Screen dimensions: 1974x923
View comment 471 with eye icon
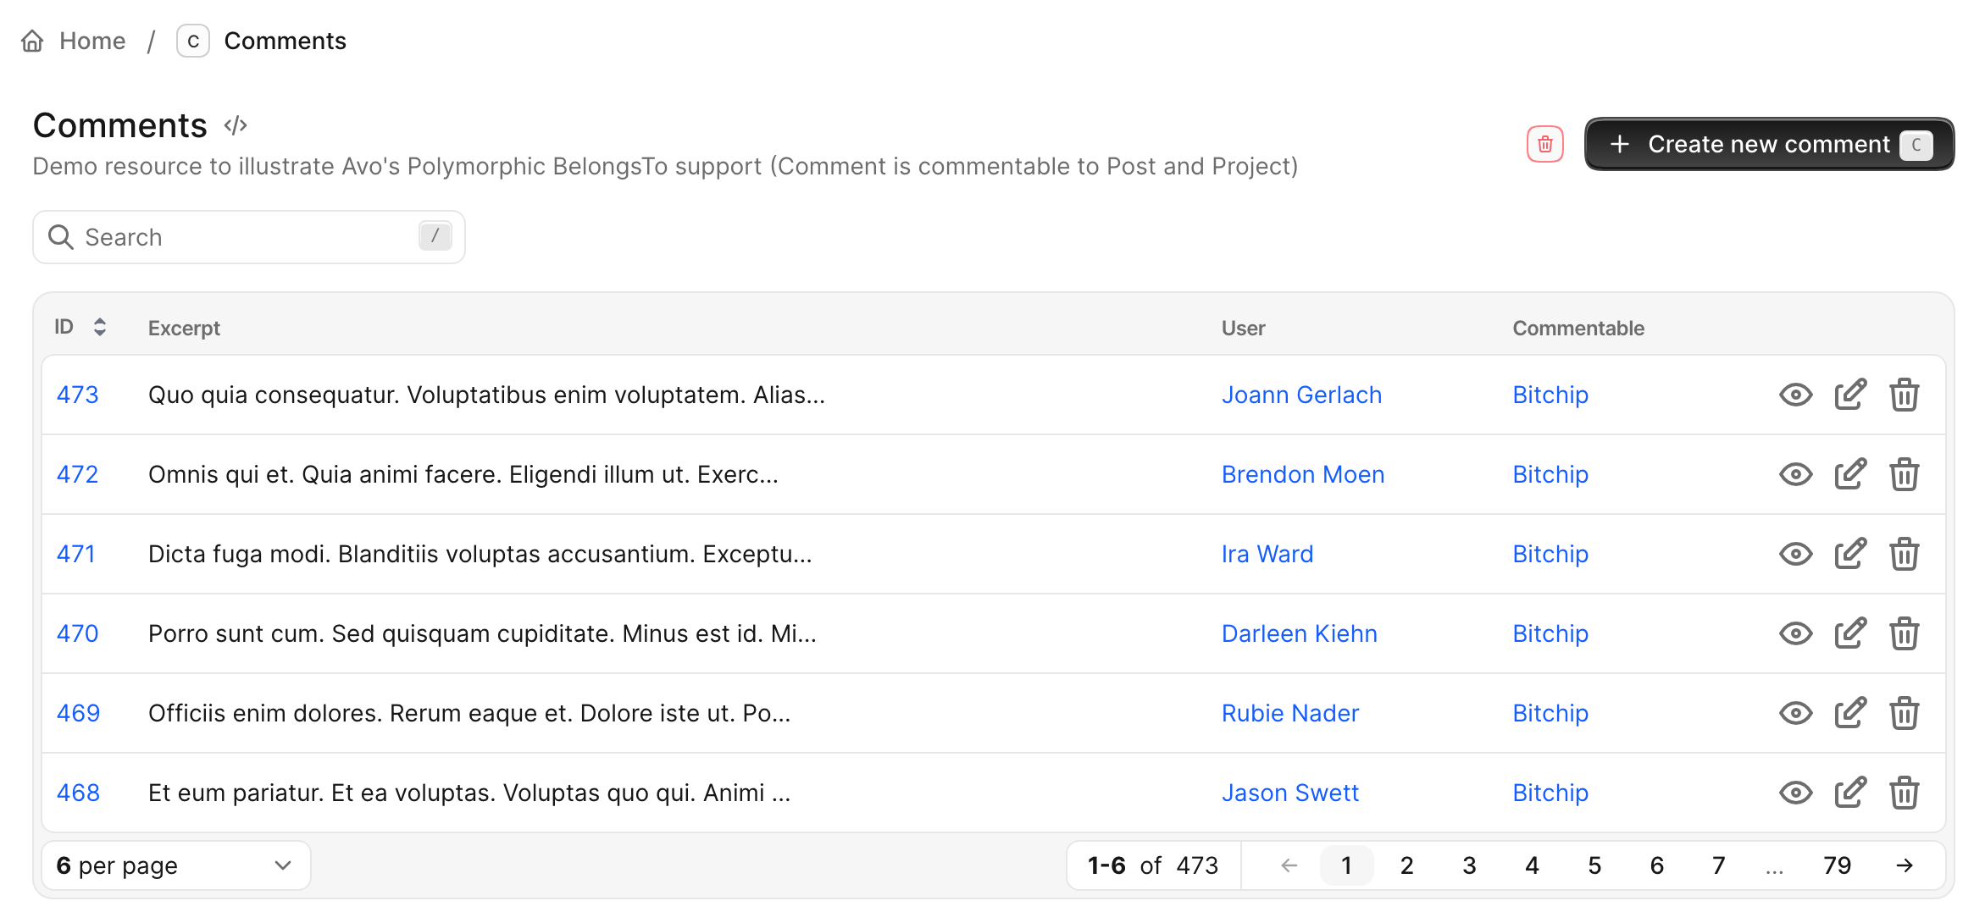pyautogui.click(x=1795, y=554)
